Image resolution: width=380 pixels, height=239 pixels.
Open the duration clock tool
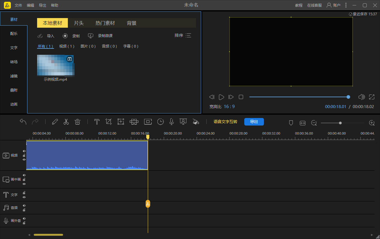(x=160, y=122)
